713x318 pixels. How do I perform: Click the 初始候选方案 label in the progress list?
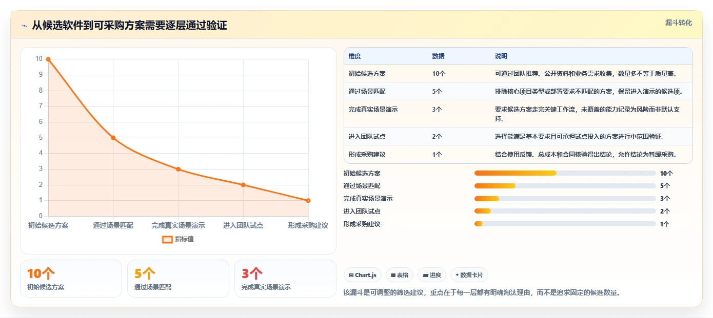[362, 174]
